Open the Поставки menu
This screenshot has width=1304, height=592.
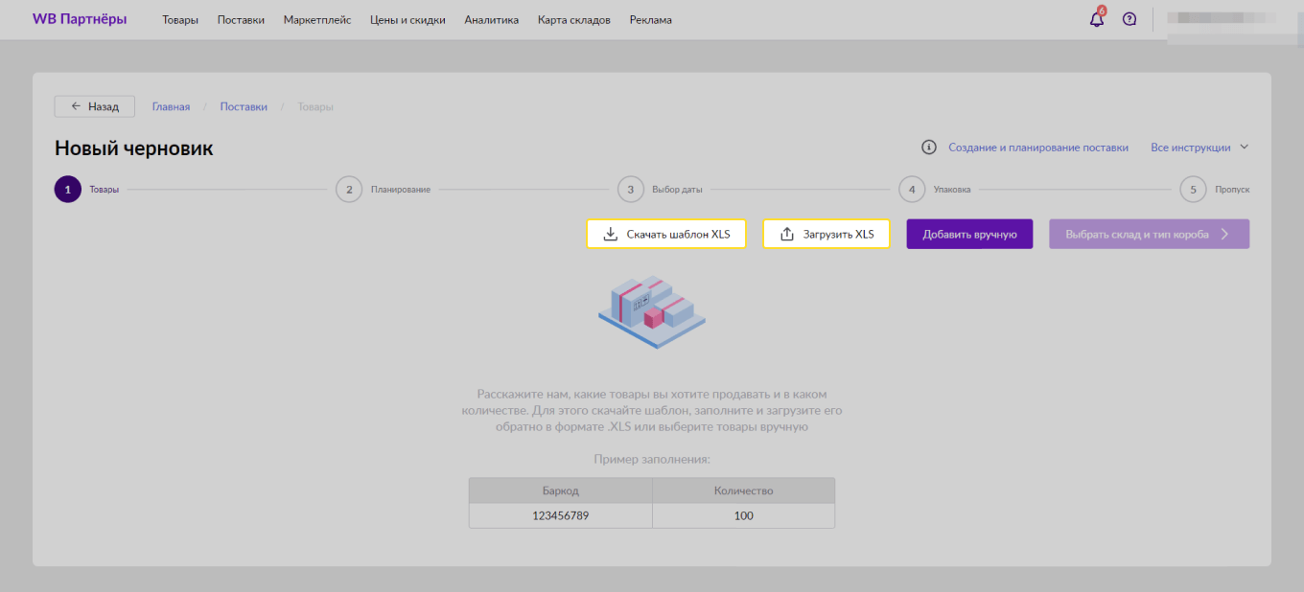[x=241, y=20]
